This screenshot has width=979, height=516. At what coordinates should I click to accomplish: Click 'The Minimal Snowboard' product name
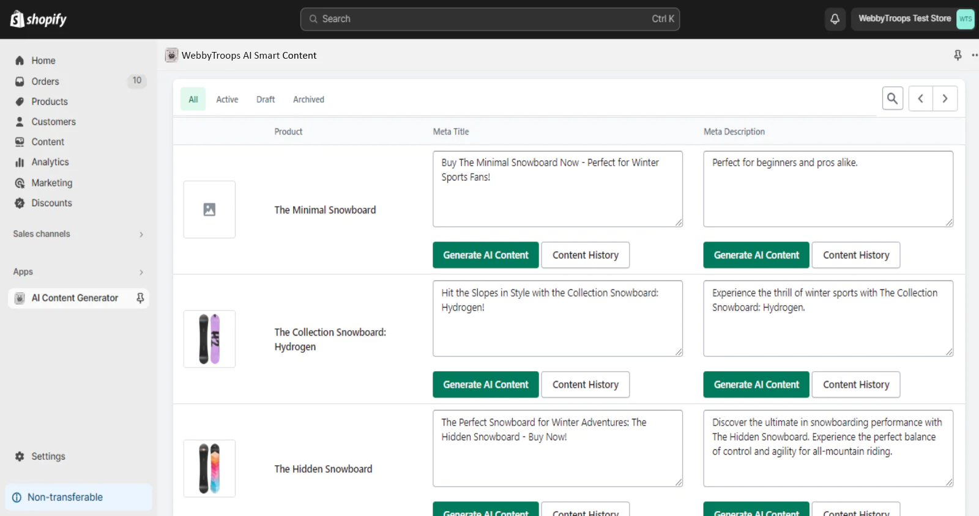(325, 210)
